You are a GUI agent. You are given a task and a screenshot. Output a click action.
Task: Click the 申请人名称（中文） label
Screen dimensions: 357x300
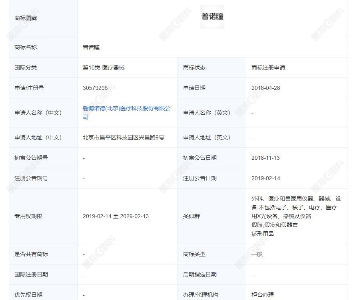click(38, 113)
